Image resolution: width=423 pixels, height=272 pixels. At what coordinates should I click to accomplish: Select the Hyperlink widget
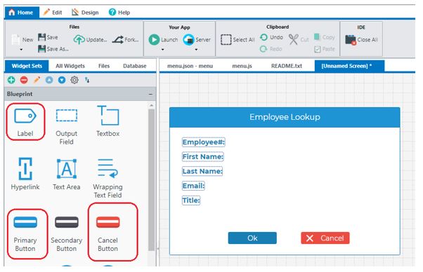pos(25,174)
